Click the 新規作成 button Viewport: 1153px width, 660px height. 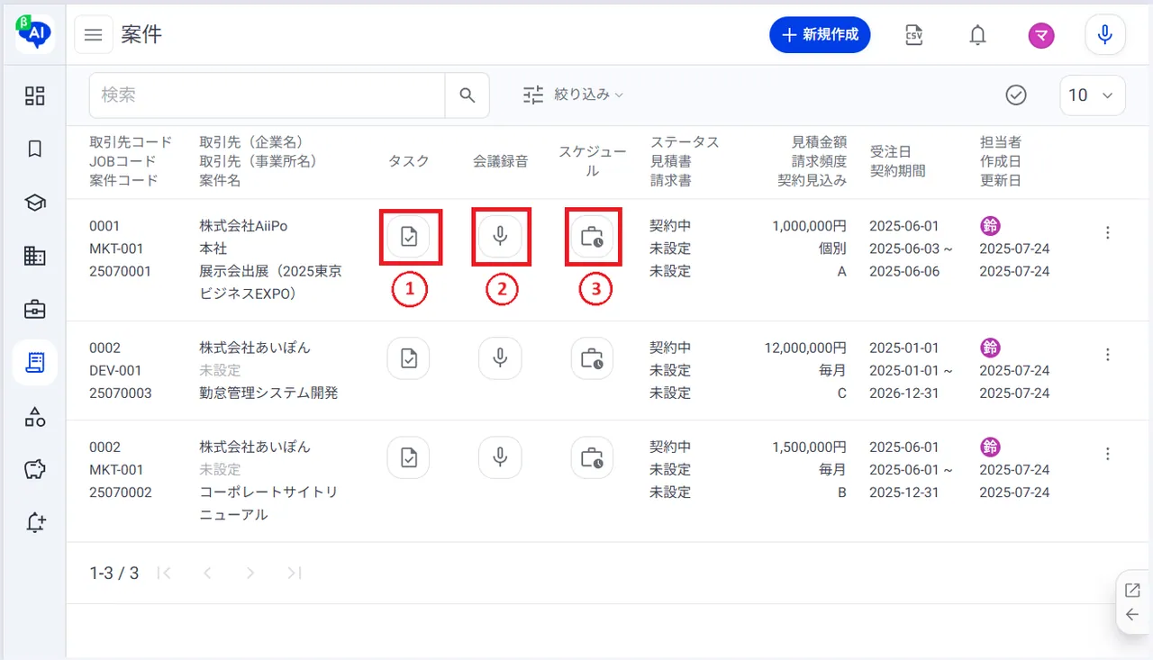(x=820, y=35)
